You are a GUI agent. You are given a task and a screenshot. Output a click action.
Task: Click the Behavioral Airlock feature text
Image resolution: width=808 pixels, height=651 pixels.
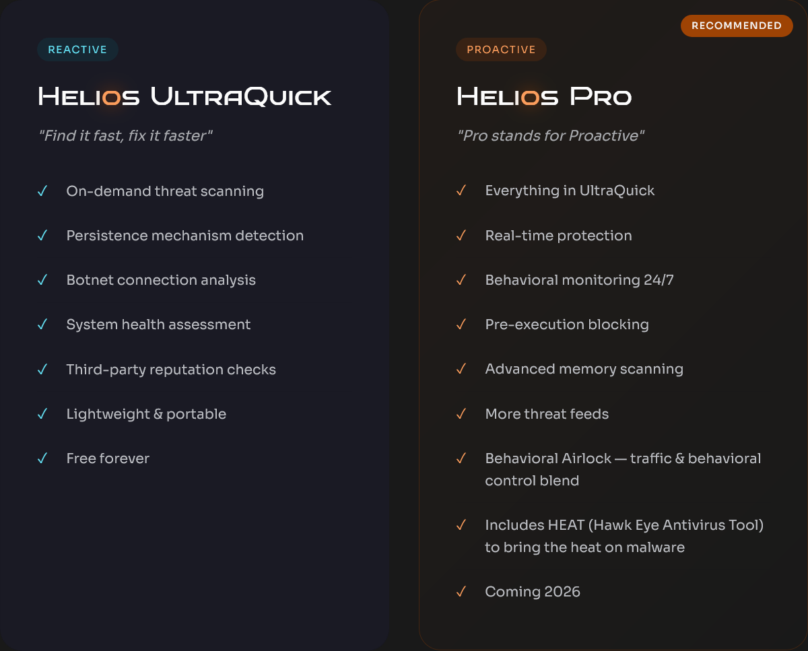(623, 469)
